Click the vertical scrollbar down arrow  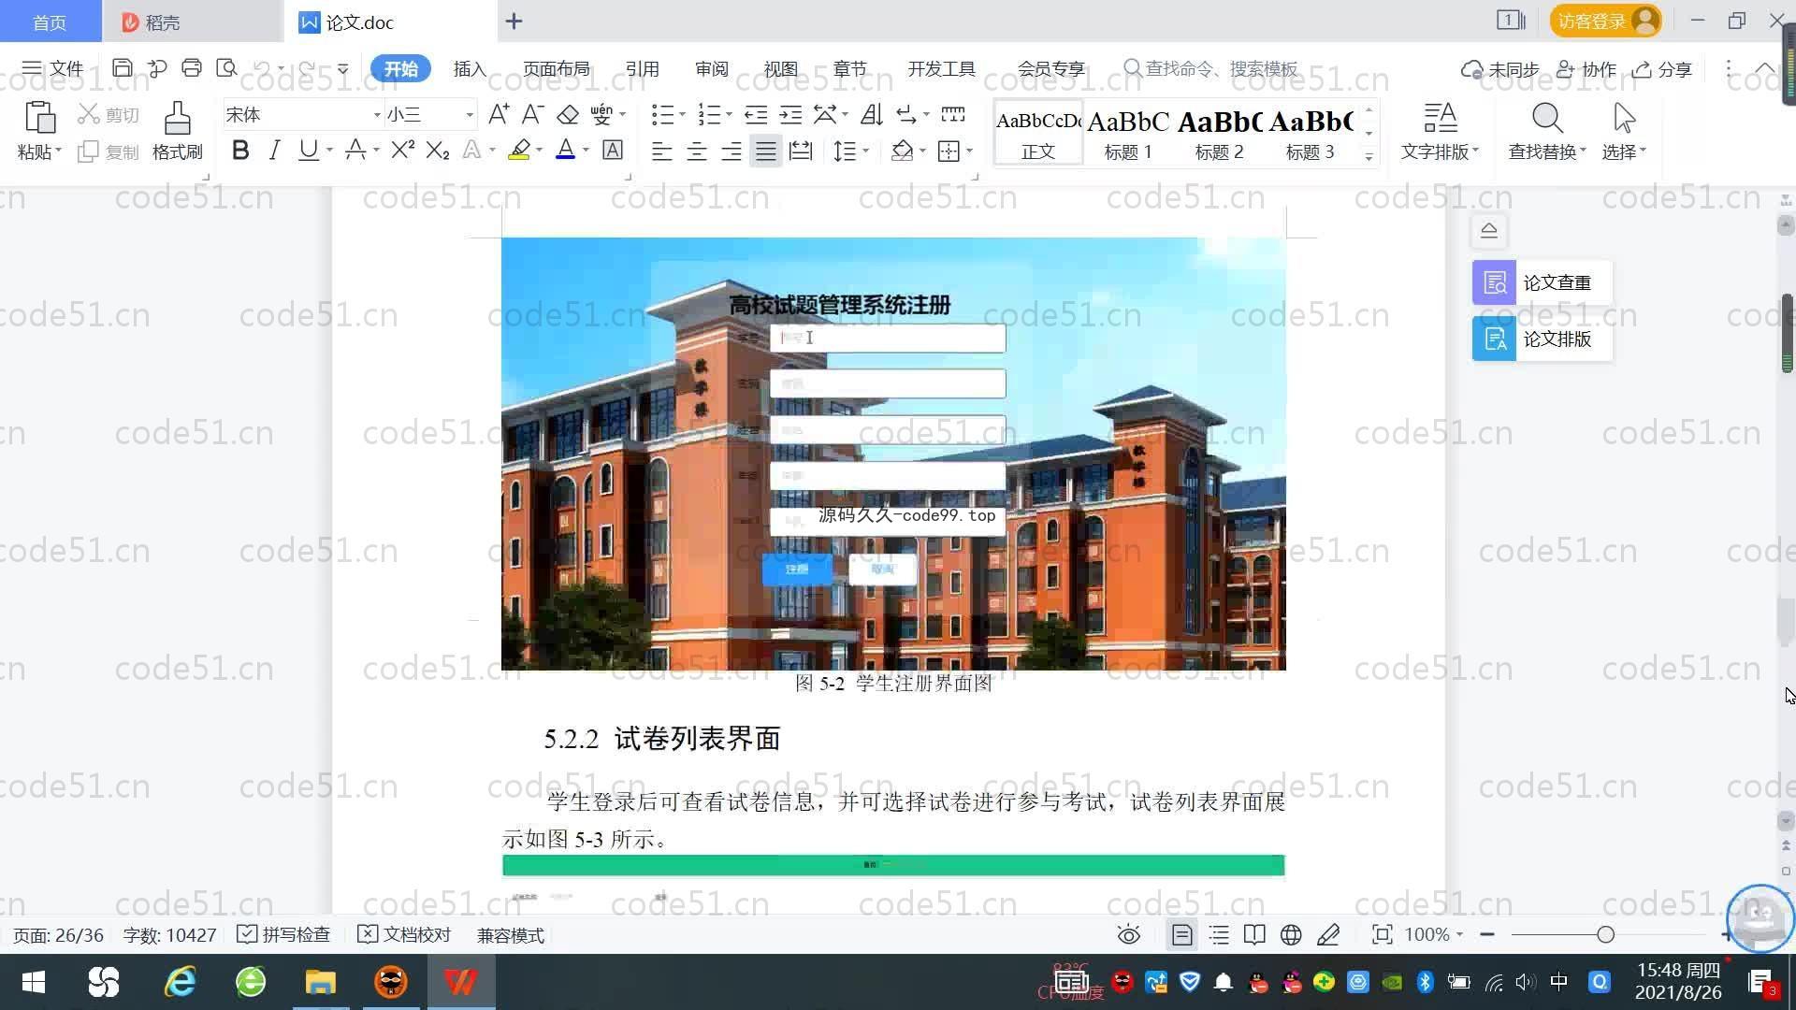tap(1786, 820)
